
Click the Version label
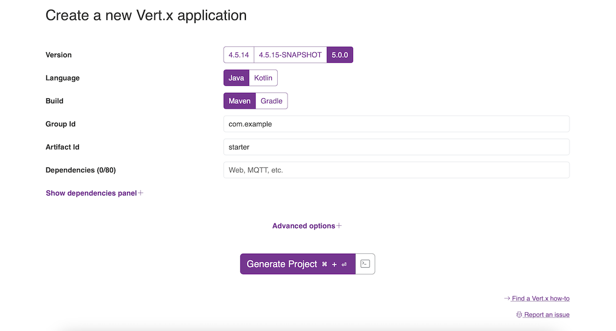58,55
